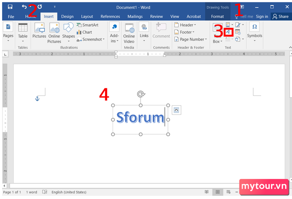Click the Undo arrow icon

point(24,7)
